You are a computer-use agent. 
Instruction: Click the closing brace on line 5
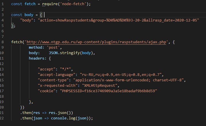pyautogui.click(x=12, y=26)
